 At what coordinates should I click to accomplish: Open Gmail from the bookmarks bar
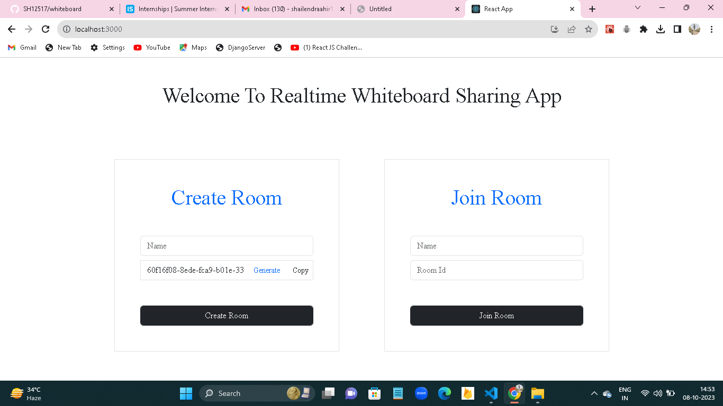click(x=21, y=47)
